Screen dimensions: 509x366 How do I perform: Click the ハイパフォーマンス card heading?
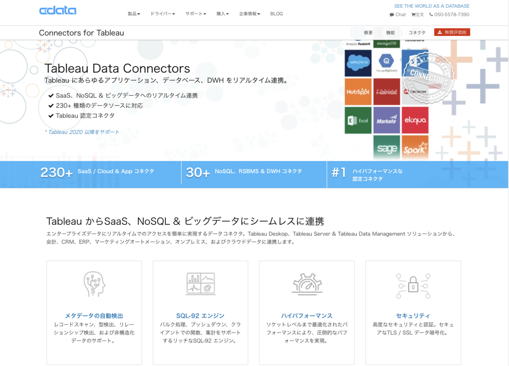point(307,316)
